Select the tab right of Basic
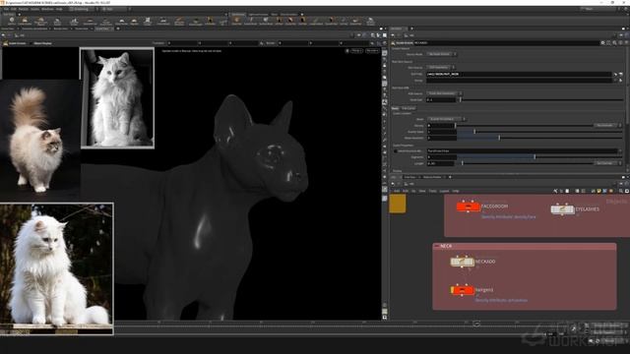Screen dimensions: 630x354 point(409,108)
